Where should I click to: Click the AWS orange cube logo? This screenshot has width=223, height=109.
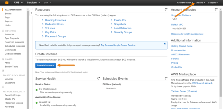coord(7,3)
